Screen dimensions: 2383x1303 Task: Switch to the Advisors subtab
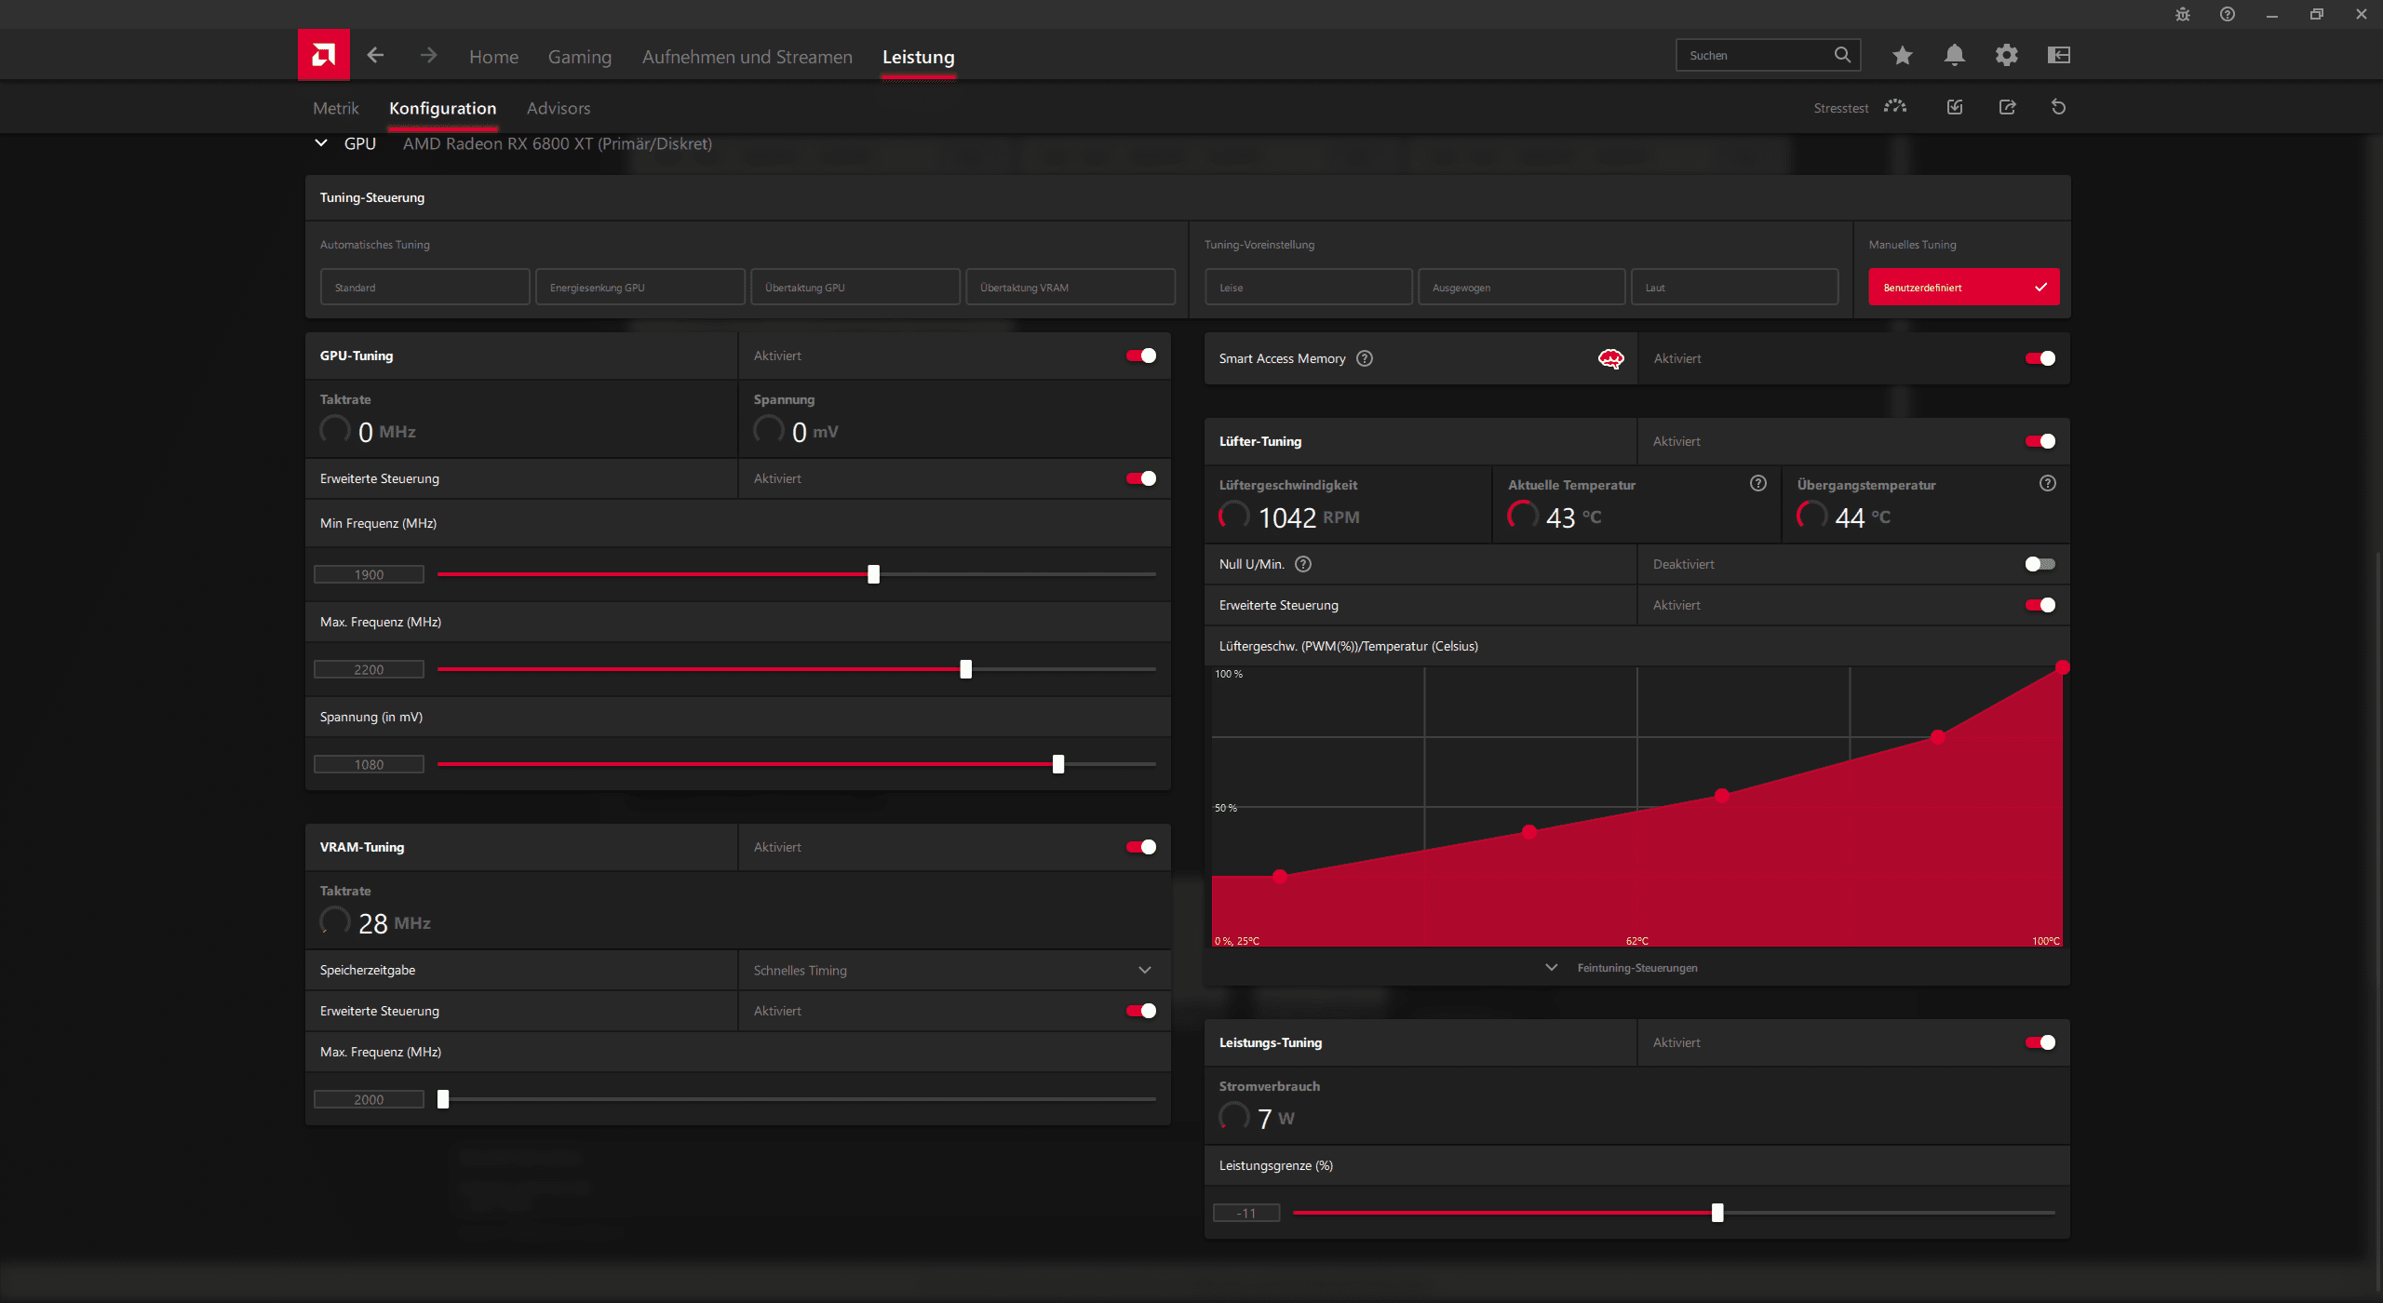(558, 108)
